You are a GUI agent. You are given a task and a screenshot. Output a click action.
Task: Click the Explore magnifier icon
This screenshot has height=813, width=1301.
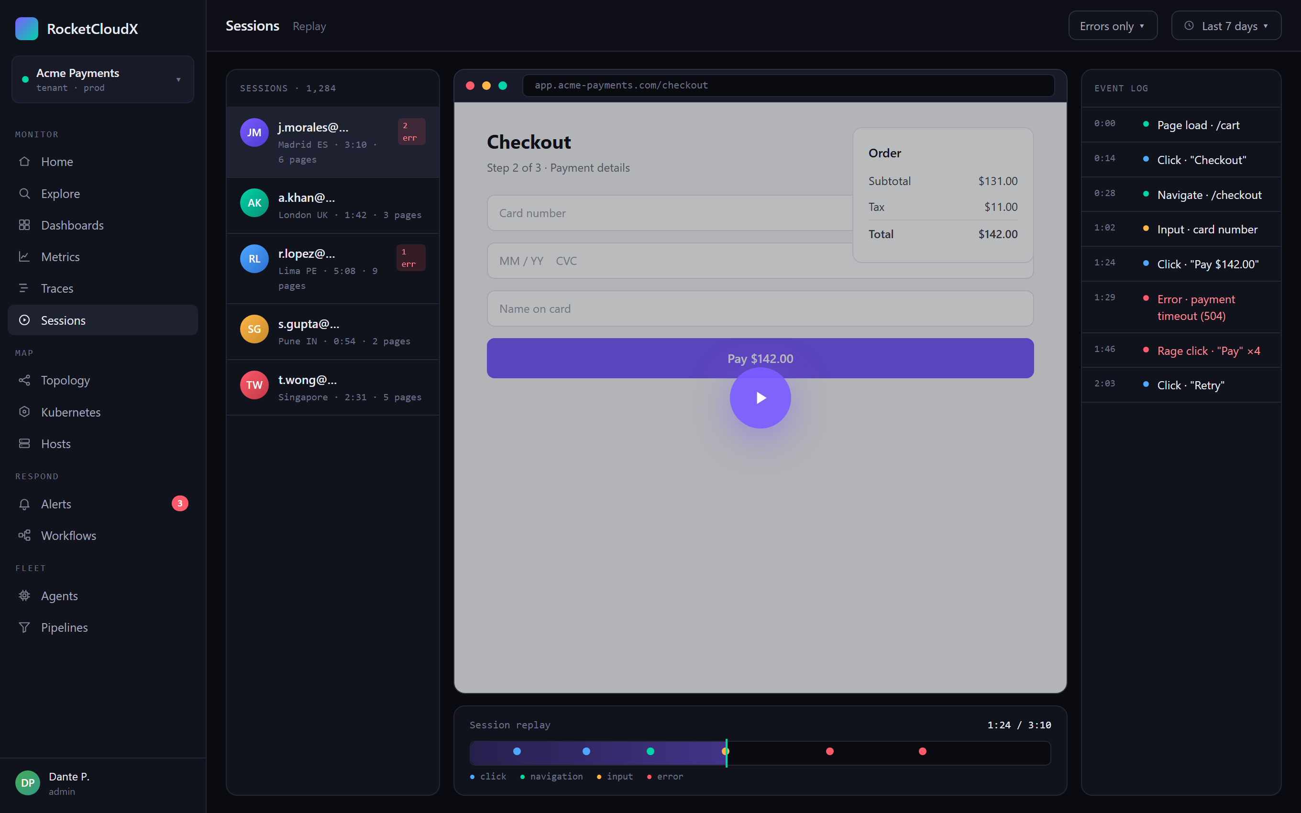click(x=24, y=193)
